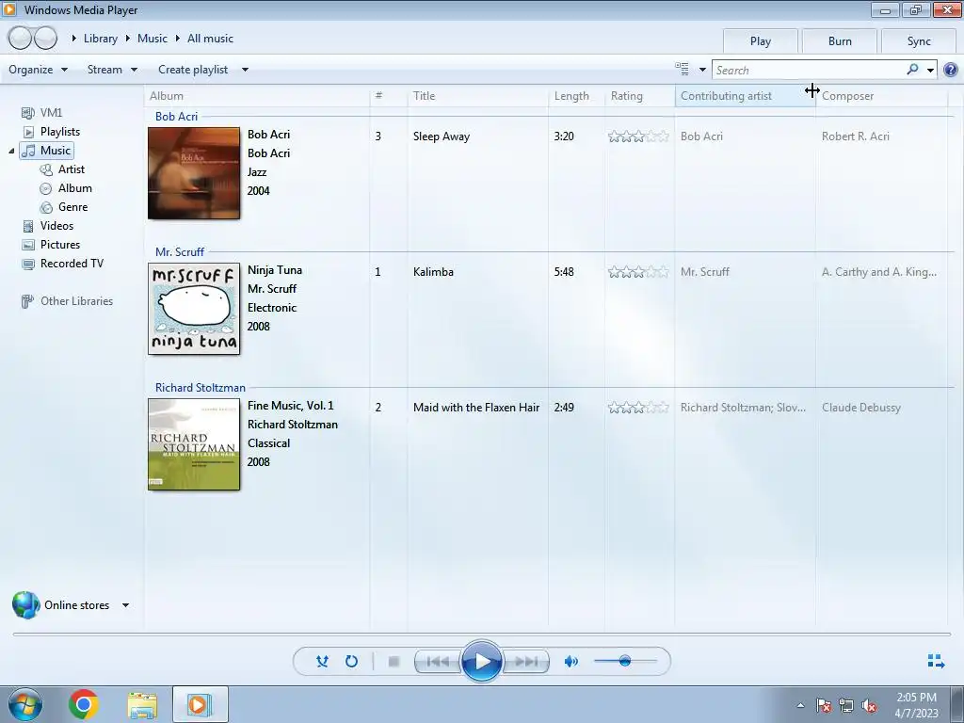The image size is (964, 723).
Task: Expand the Create playlist dropdown arrow
Action: 245,70
